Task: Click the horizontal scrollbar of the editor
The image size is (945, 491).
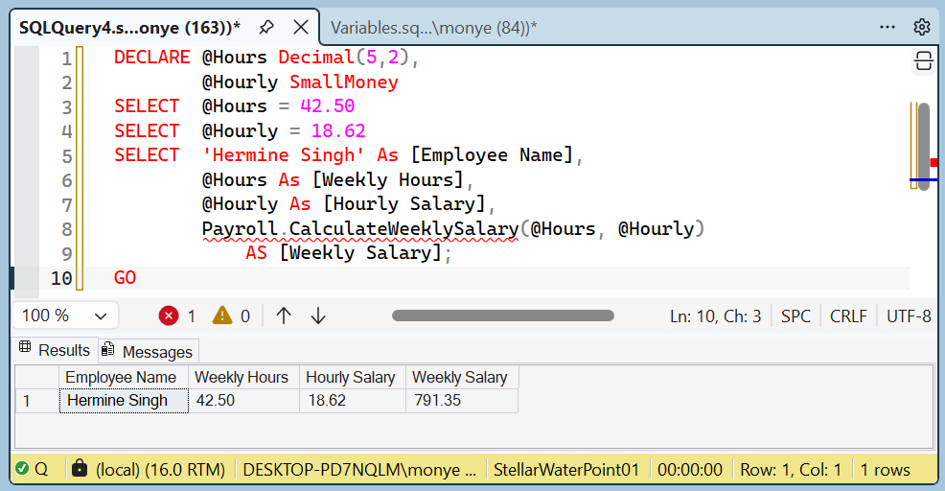Action: [x=502, y=316]
